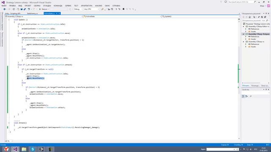Click the Запуск start debugging button
The width and height of the screenshot is (271, 152).
point(43,9)
